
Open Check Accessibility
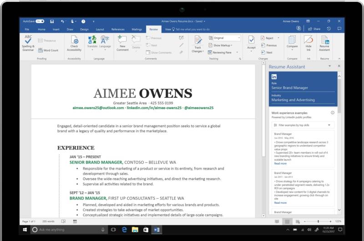[74, 43]
